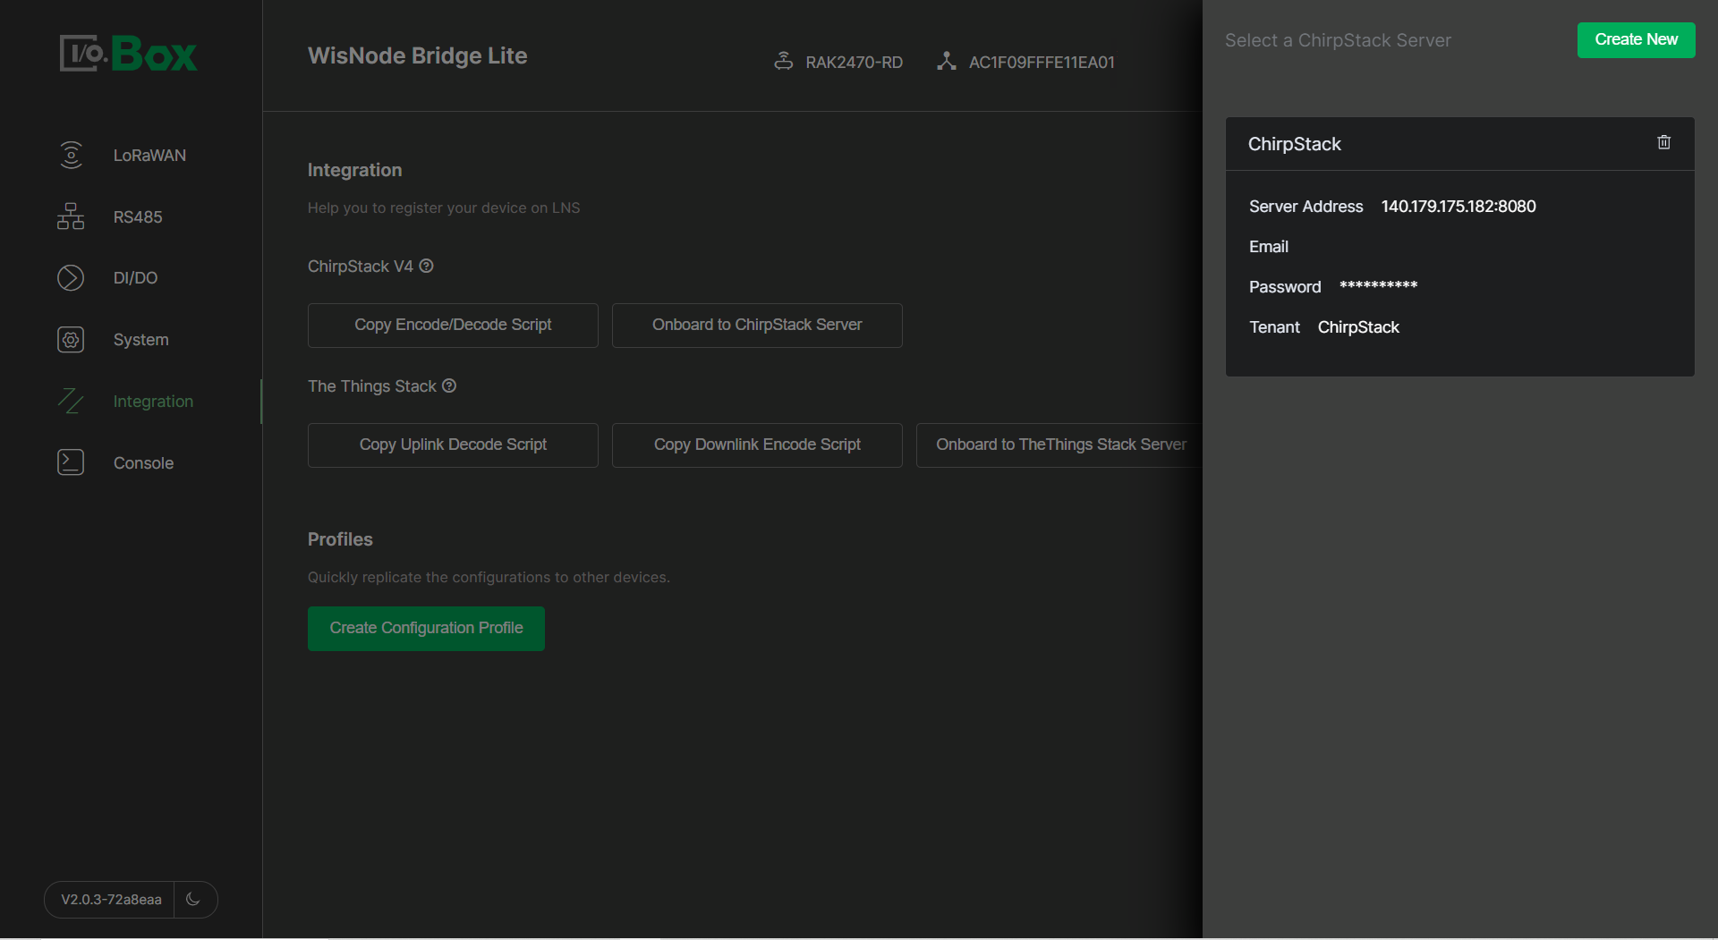Delete the ChirpStack server with the trash icon
Screen dimensions: 1718x940
point(1664,142)
